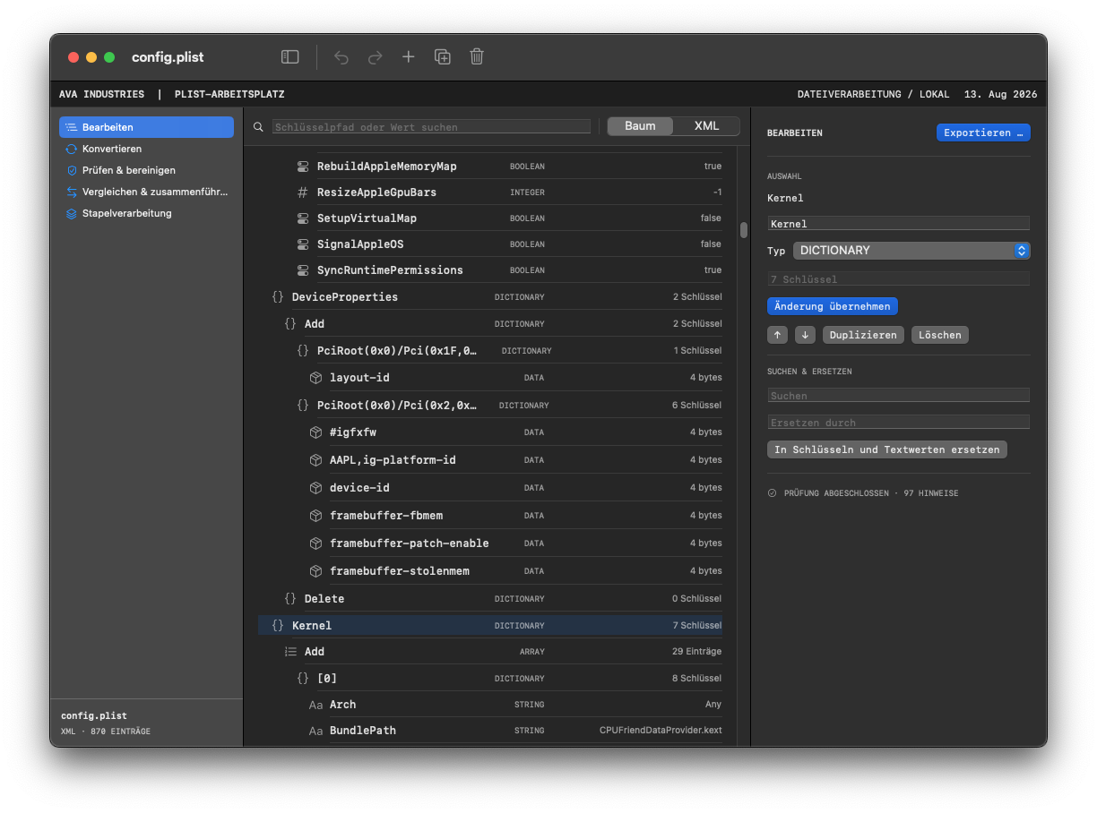The width and height of the screenshot is (1097, 813).
Task: Open the Typ DICTIONARY dropdown
Action: (911, 251)
